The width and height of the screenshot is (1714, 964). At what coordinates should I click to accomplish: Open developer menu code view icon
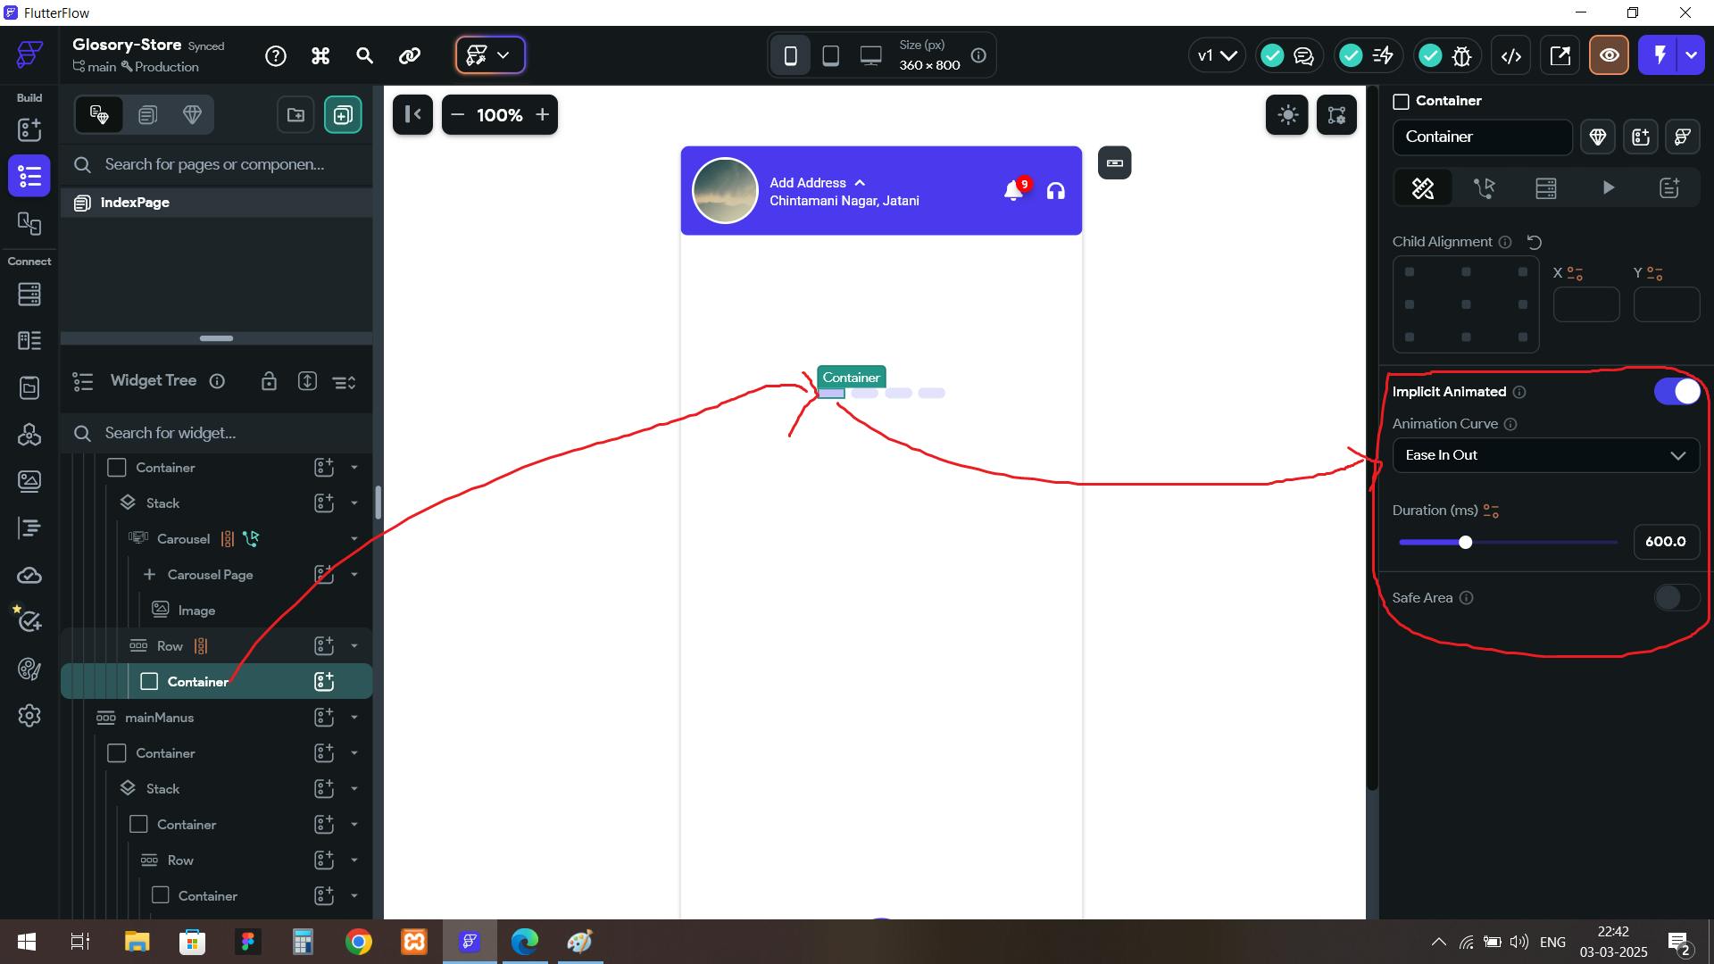[1510, 55]
